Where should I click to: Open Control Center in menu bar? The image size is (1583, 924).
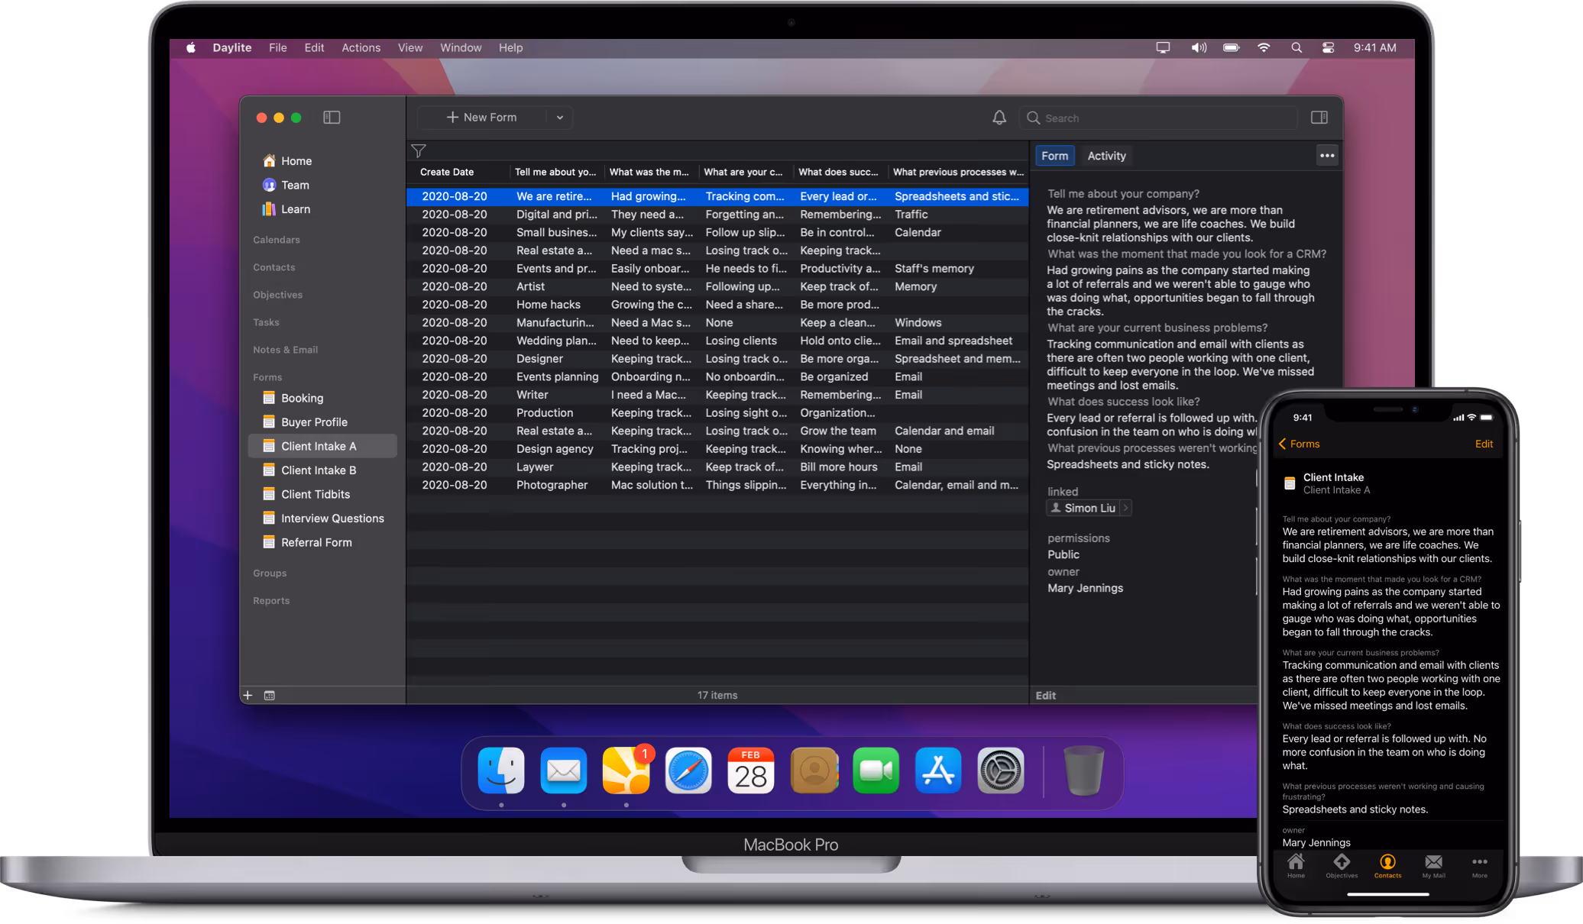tap(1329, 47)
